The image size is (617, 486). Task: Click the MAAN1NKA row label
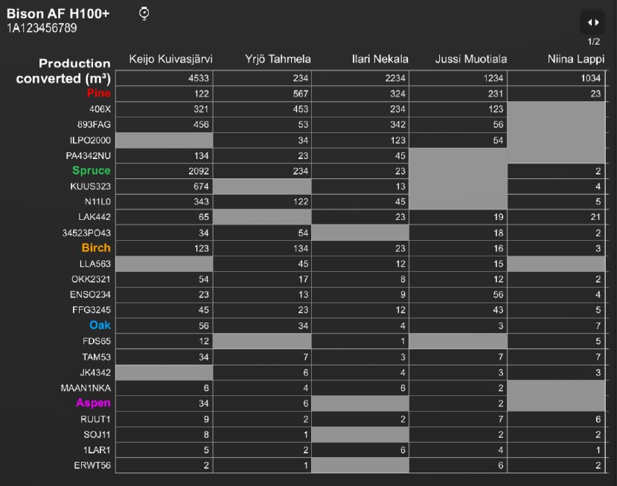(x=86, y=388)
